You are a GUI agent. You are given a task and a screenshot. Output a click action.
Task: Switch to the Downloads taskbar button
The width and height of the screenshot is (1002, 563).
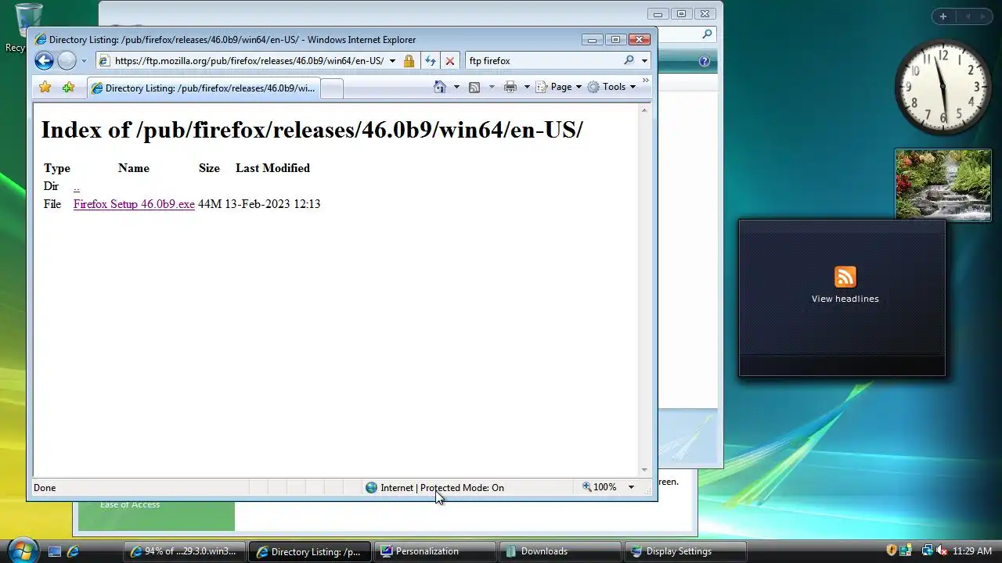[560, 551]
